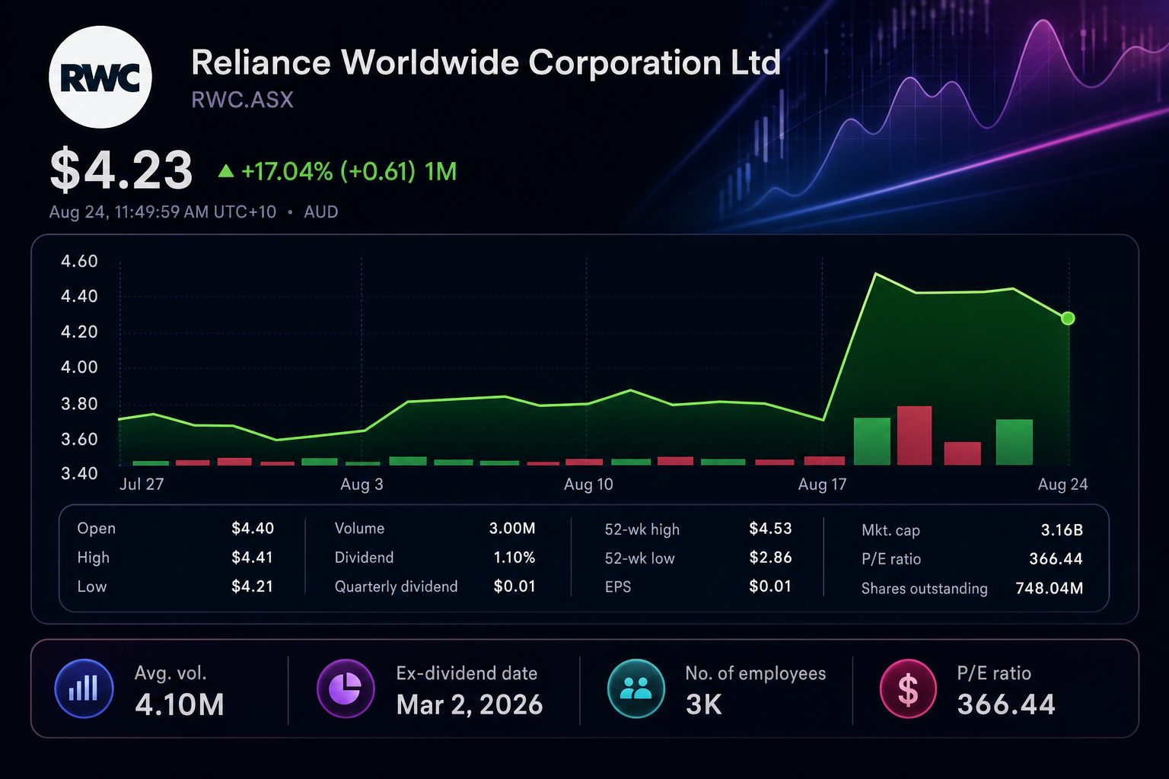1169x779 pixels.
Task: Click the +17.04% (+0.61) 1M change text
Action: tap(349, 171)
